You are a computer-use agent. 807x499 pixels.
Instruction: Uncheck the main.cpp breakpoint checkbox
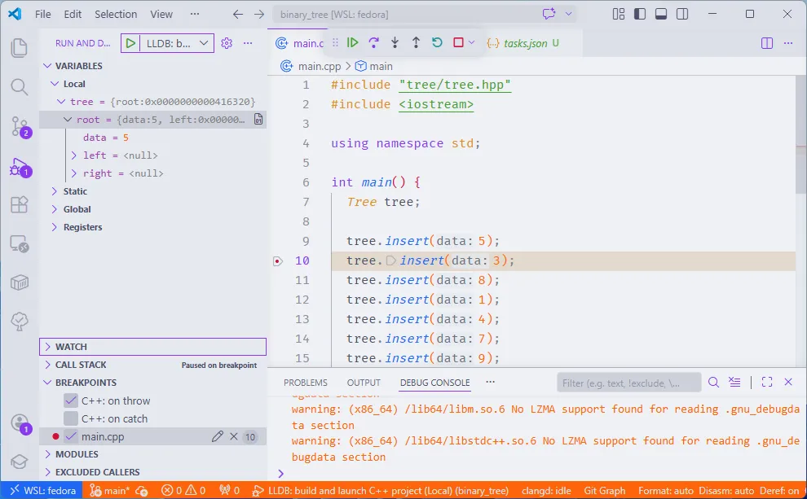[x=71, y=436]
